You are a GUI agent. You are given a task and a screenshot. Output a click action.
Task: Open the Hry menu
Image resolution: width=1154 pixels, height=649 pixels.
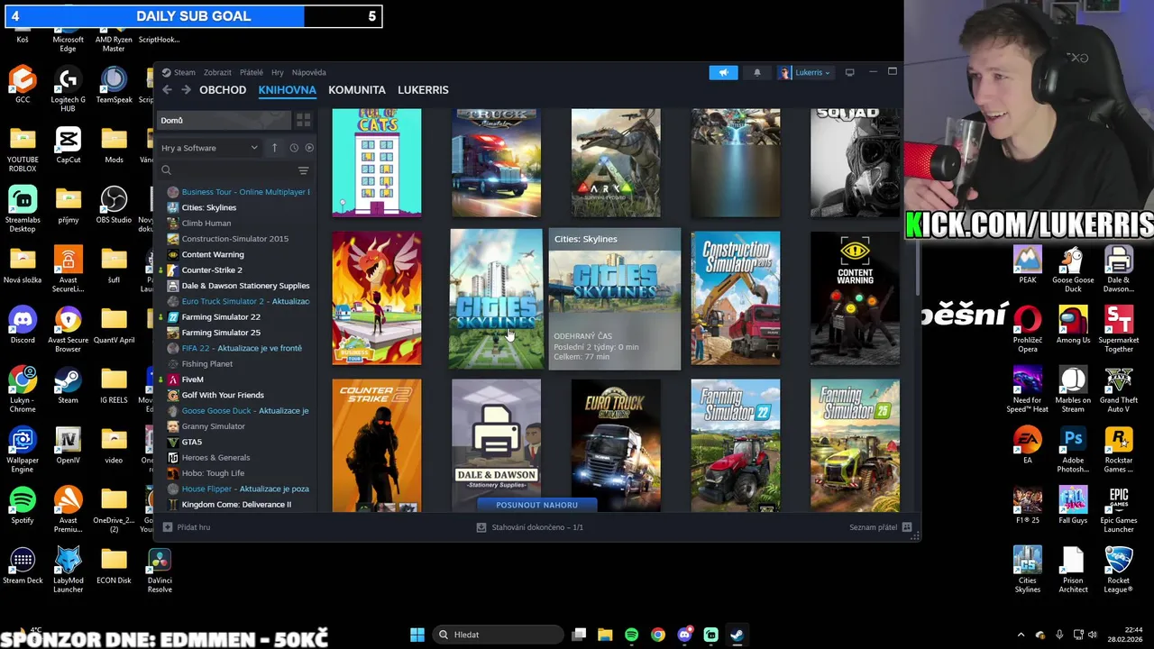click(278, 72)
